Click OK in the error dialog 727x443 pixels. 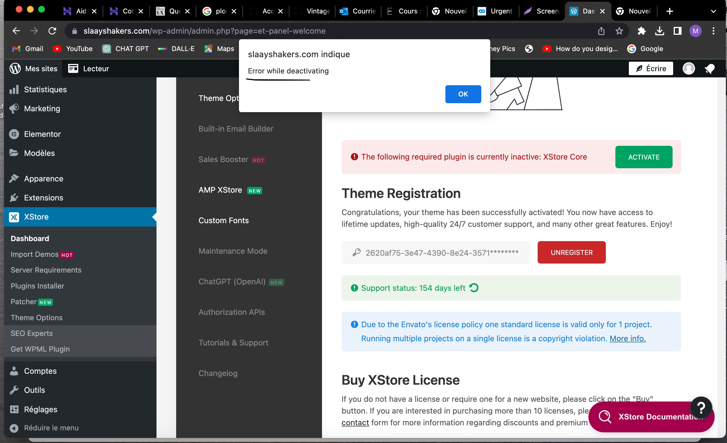pyautogui.click(x=463, y=94)
